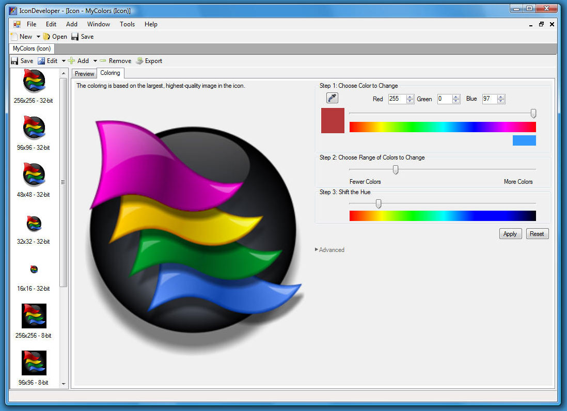Screen dimensions: 567x411
Task: Click the Shift the Hue slider handle
Action: click(x=378, y=204)
